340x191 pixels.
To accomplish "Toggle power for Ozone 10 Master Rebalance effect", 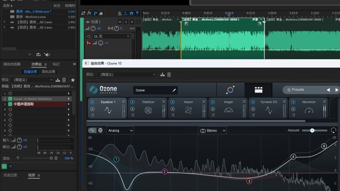I will (10, 99).
